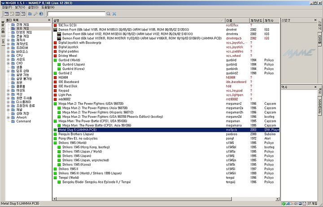Click Demon Front V105 game icon

55,30
